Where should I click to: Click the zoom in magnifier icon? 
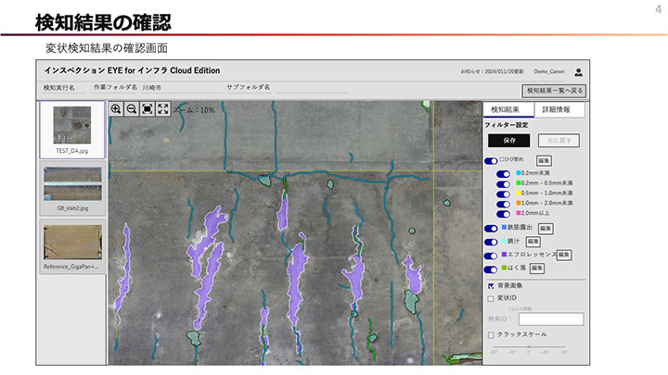click(116, 109)
